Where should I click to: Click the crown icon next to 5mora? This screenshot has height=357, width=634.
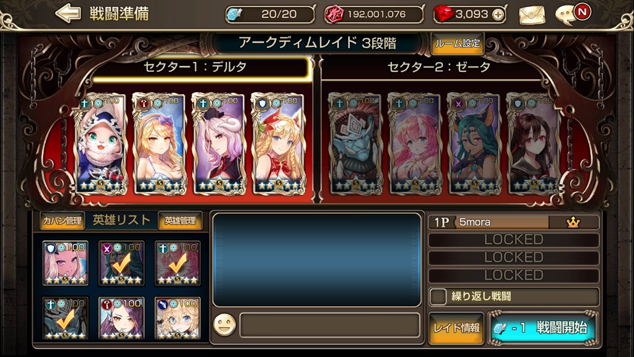tap(573, 223)
